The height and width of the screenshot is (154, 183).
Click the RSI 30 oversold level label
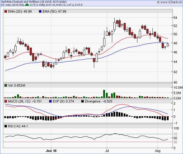click(x=175, y=142)
